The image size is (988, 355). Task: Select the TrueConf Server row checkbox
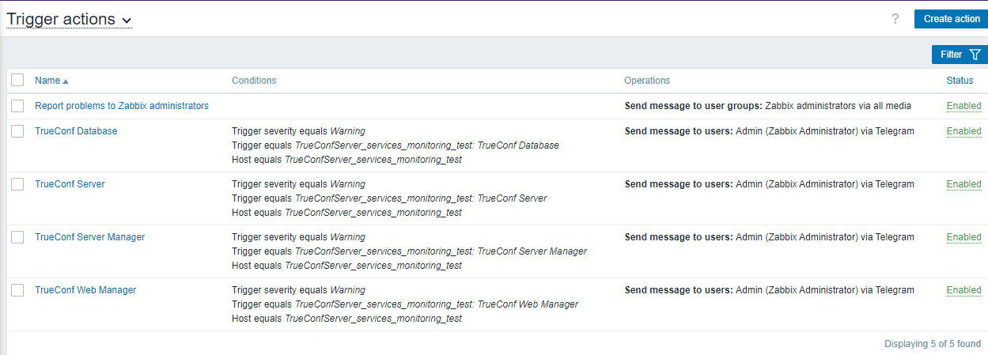[x=17, y=184]
